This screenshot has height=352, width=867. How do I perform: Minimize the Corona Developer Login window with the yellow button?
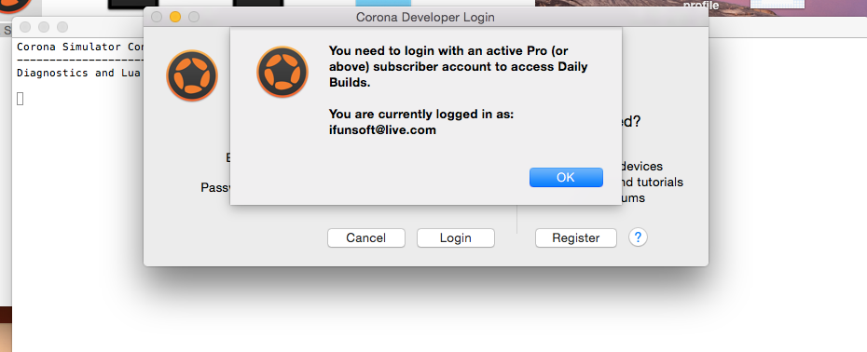pyautogui.click(x=175, y=17)
